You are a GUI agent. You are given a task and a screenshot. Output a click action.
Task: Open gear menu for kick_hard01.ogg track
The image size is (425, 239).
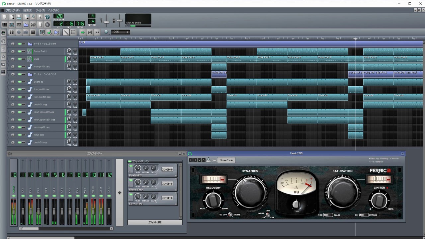pos(13,97)
